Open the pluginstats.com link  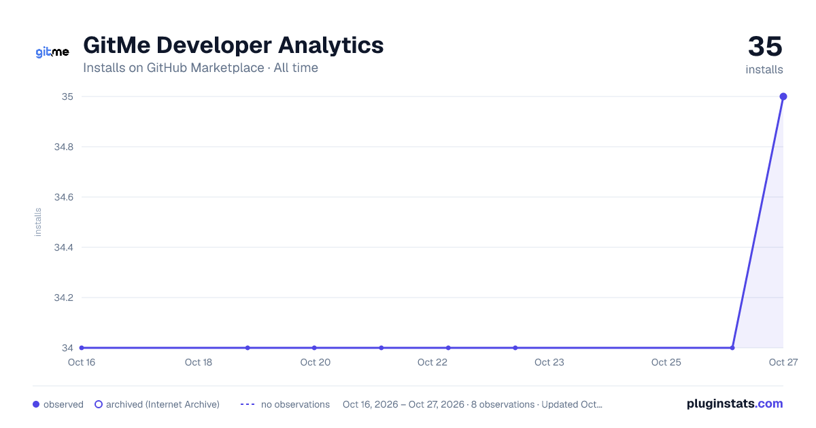734,404
